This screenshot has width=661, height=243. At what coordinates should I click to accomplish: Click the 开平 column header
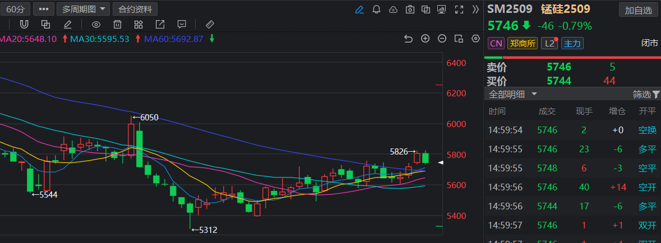(x=647, y=111)
